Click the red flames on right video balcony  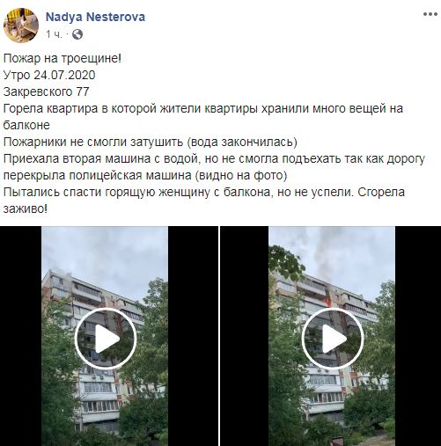pos(328,303)
